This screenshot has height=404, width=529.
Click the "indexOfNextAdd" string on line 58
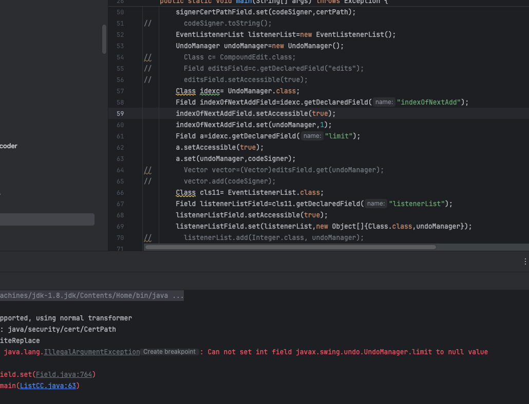coord(428,102)
